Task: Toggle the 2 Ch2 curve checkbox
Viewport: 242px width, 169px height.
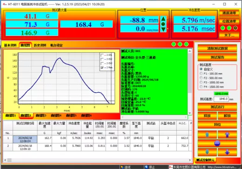Action: pos(102,59)
